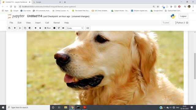This screenshot has width=196, height=110.
Task: Open File Explorer from the taskbar
Action: 66,107
